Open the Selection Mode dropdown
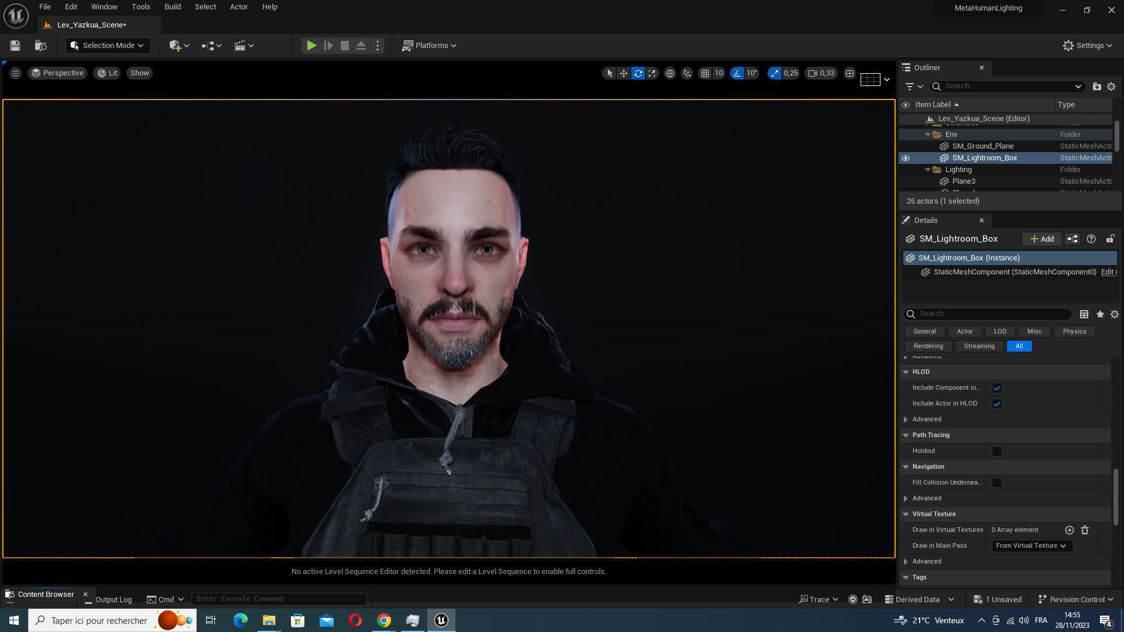The width and height of the screenshot is (1124, 632). click(108, 46)
